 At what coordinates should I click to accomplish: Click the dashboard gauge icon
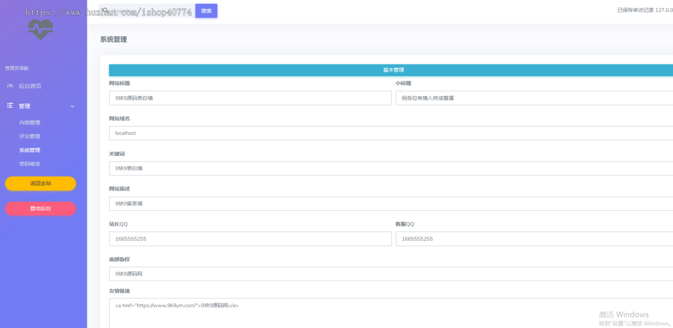click(10, 86)
